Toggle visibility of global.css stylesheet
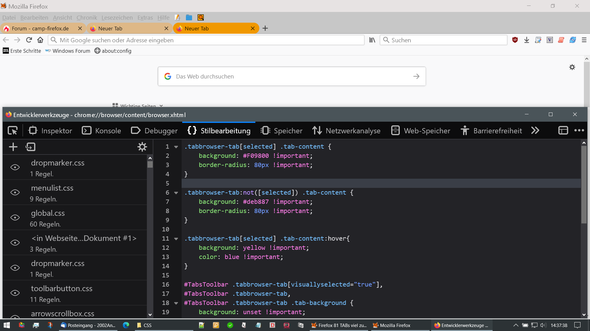 tap(15, 218)
